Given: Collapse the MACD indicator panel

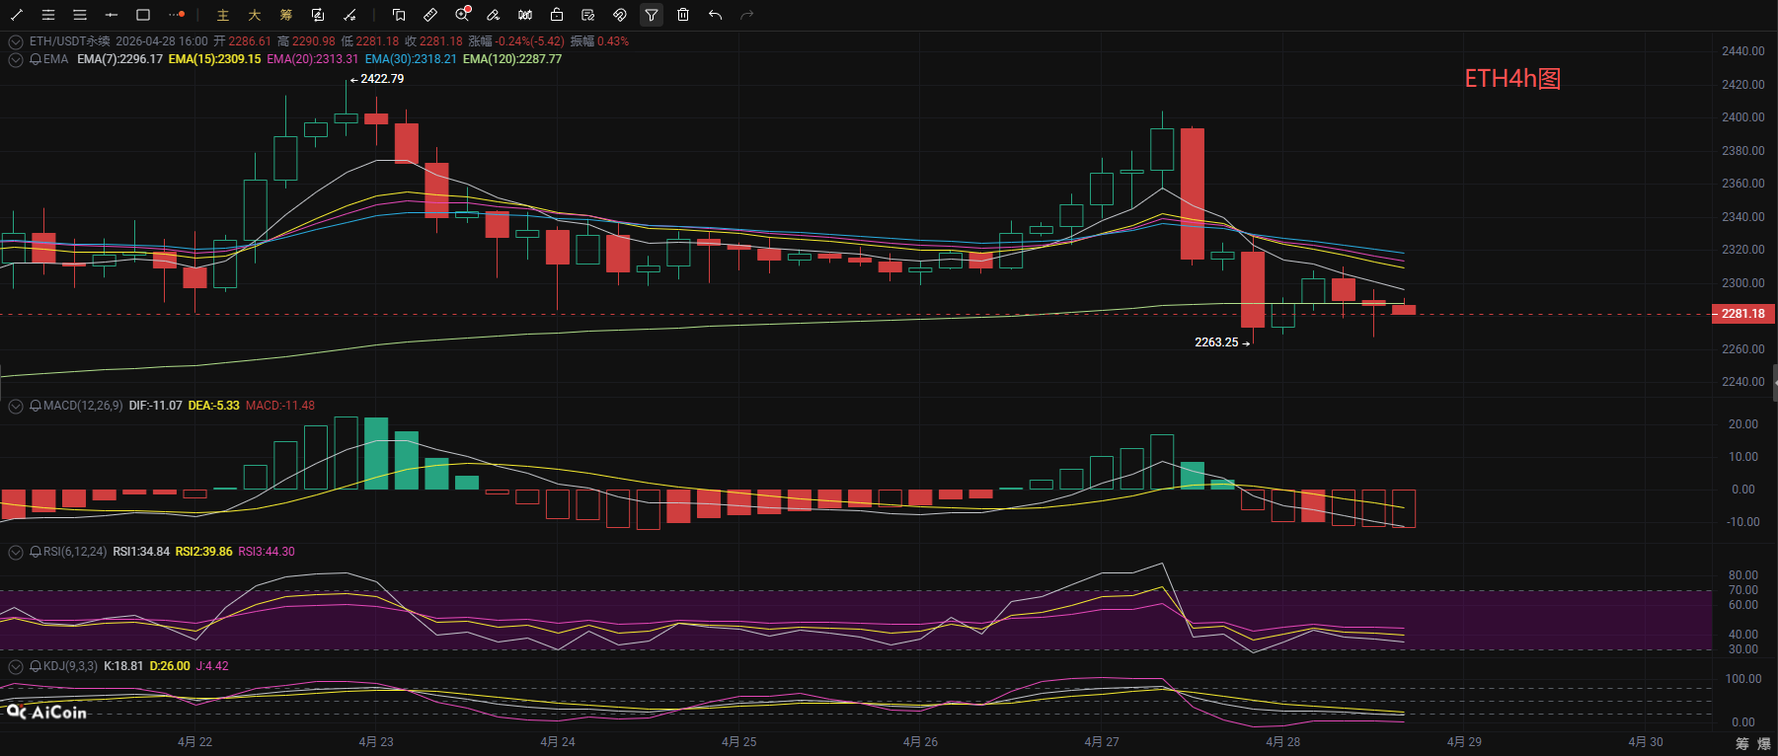Looking at the screenshot, I should click(x=16, y=406).
